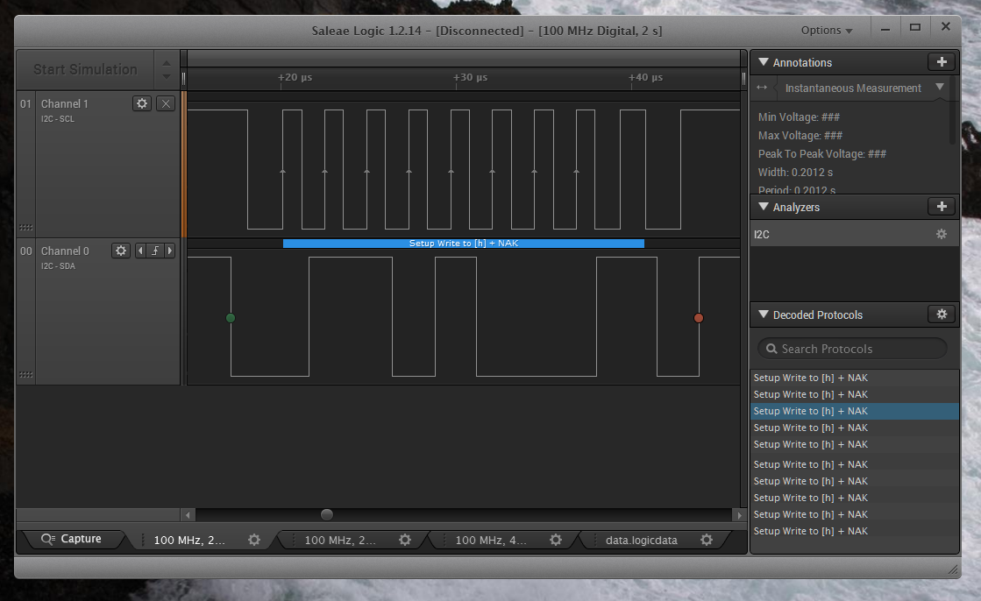981x601 pixels.
Task: Collapse the Analyzers panel
Action: (764, 207)
